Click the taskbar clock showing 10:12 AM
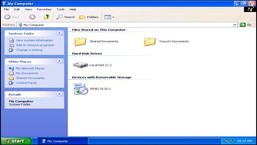257x145 pixels. pos(245,141)
